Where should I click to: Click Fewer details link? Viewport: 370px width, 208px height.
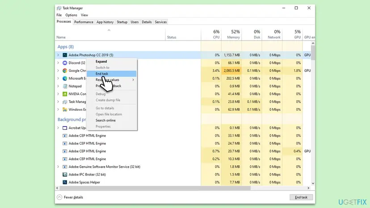(73, 197)
